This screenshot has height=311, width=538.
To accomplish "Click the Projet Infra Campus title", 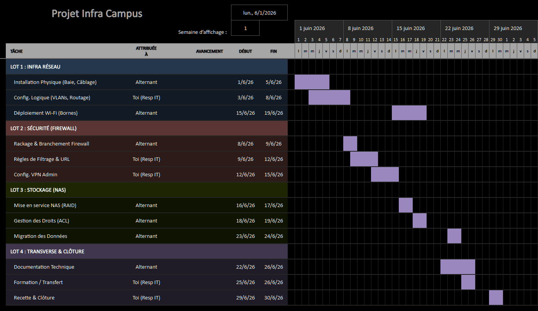I will click(97, 14).
